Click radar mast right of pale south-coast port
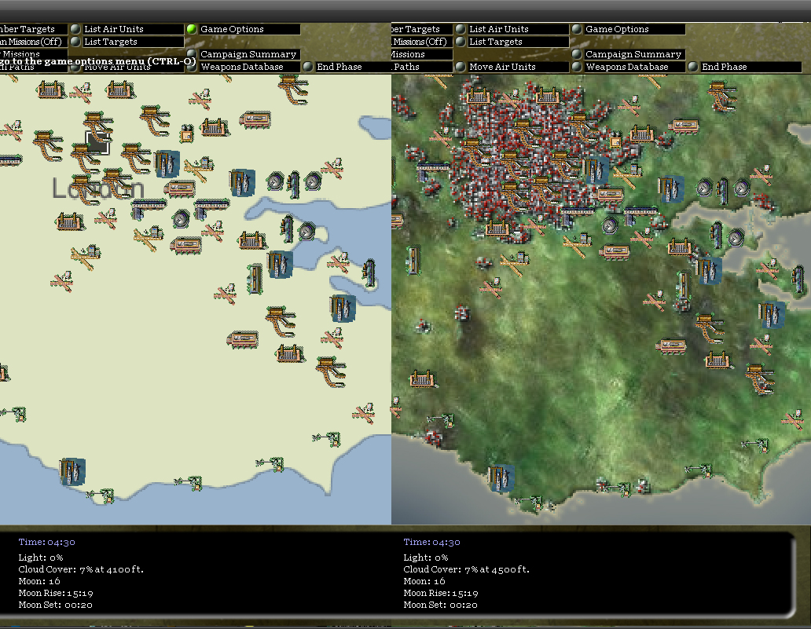The width and height of the screenshot is (811, 629). (x=101, y=496)
